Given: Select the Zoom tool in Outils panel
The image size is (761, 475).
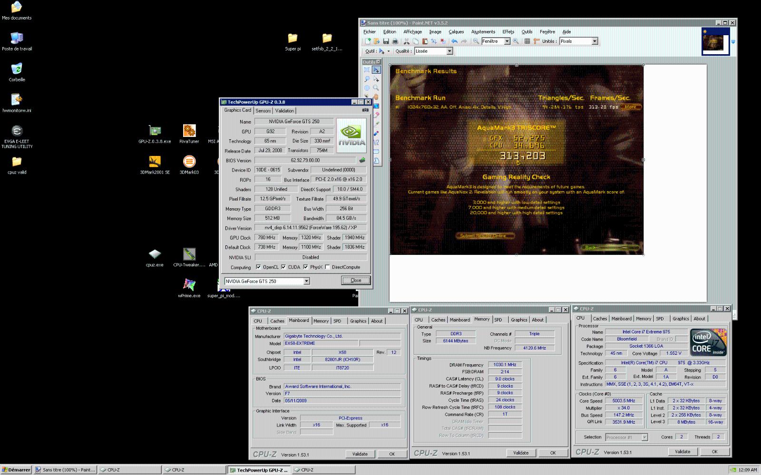Looking at the screenshot, I should pyautogui.click(x=376, y=88).
